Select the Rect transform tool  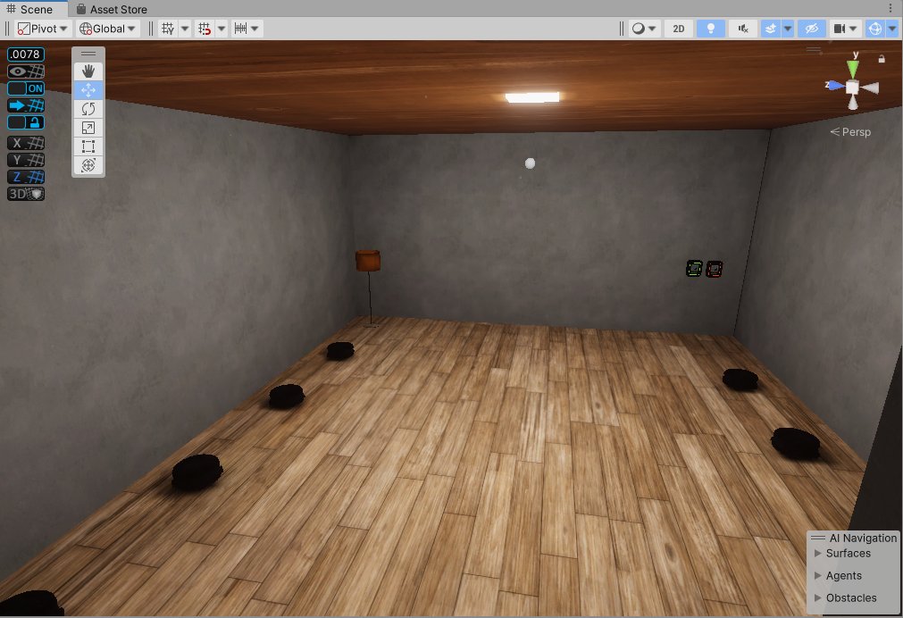click(88, 146)
